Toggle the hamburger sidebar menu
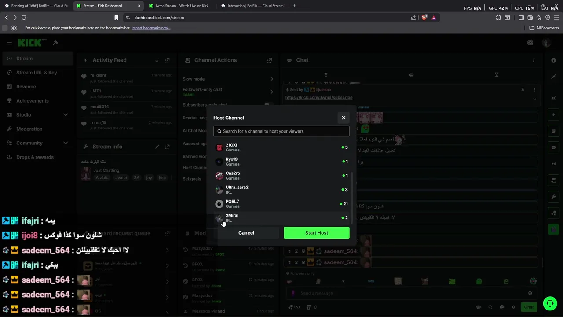Screen dimensions: 563x317 pyautogui.click(x=9, y=43)
